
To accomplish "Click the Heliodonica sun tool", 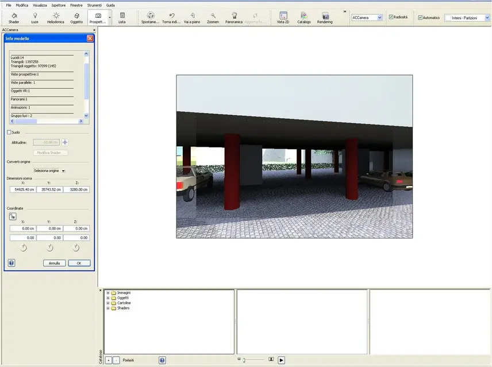I will 56,18.
